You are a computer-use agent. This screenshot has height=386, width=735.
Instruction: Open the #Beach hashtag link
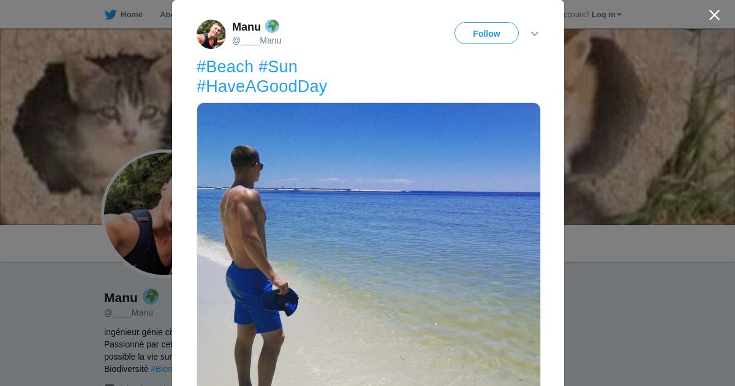click(225, 67)
